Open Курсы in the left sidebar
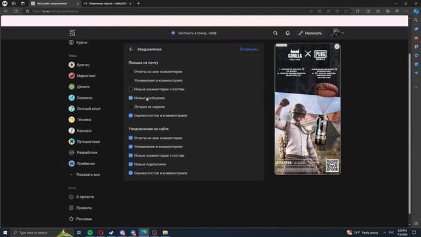 78,42
